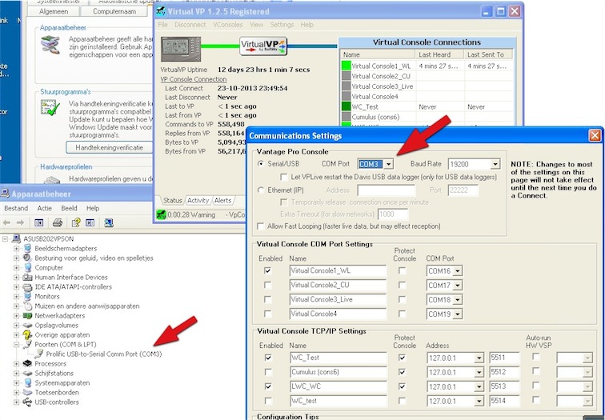Click the console tree view icon in toolbar
The width and height of the screenshot is (605, 420).
point(39,222)
